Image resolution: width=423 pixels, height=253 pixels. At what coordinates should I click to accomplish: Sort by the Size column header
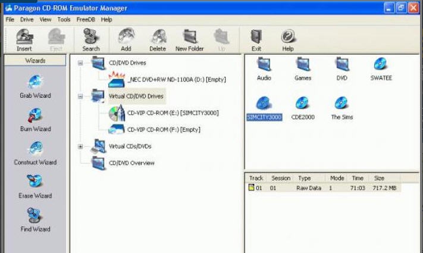pyautogui.click(x=379, y=178)
